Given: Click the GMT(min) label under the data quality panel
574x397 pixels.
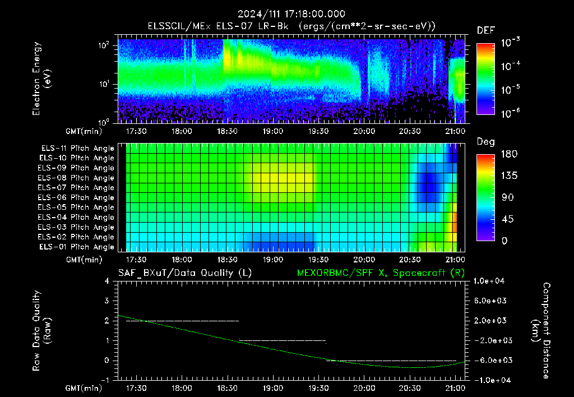Looking at the screenshot, I should click(x=84, y=388).
